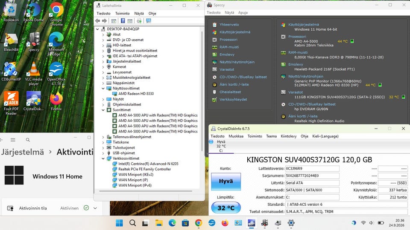Expand Akut in device tree
Image resolution: width=410 pixels, height=230 pixels.
(x=103, y=34)
